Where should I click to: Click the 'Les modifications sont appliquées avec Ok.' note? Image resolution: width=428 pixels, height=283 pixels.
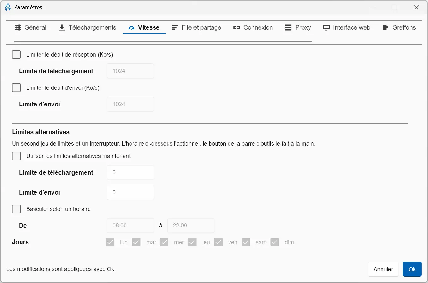(61, 269)
